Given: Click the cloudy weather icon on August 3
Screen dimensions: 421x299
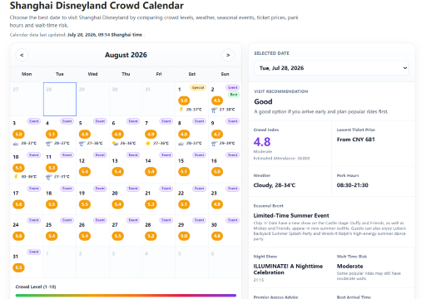Looking at the screenshot, I should coord(16,144).
